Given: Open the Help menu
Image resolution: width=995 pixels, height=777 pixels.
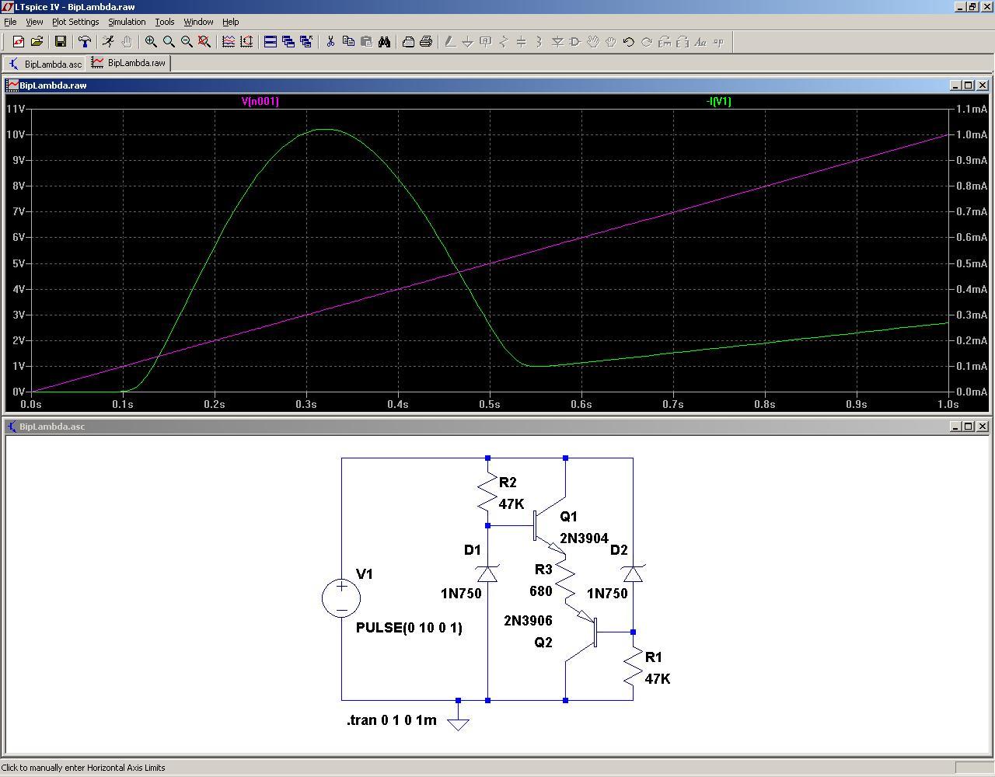Looking at the screenshot, I should (x=231, y=22).
